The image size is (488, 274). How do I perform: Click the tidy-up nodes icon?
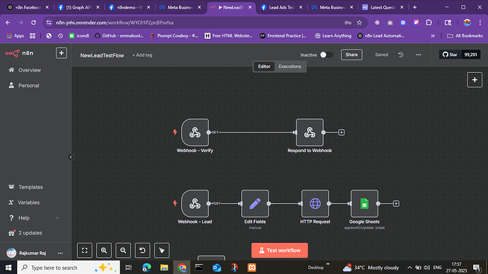162,251
